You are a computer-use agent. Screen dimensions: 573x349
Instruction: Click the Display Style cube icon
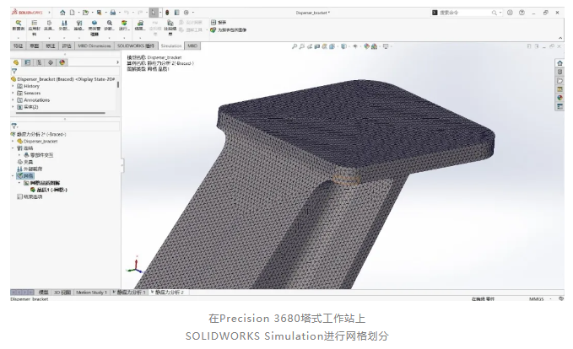click(343, 46)
